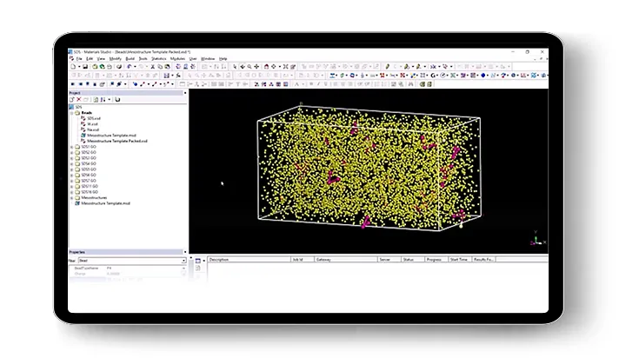Screen dimensions: 619x358
Task: Click the New document toolbar icon
Action: (73, 67)
